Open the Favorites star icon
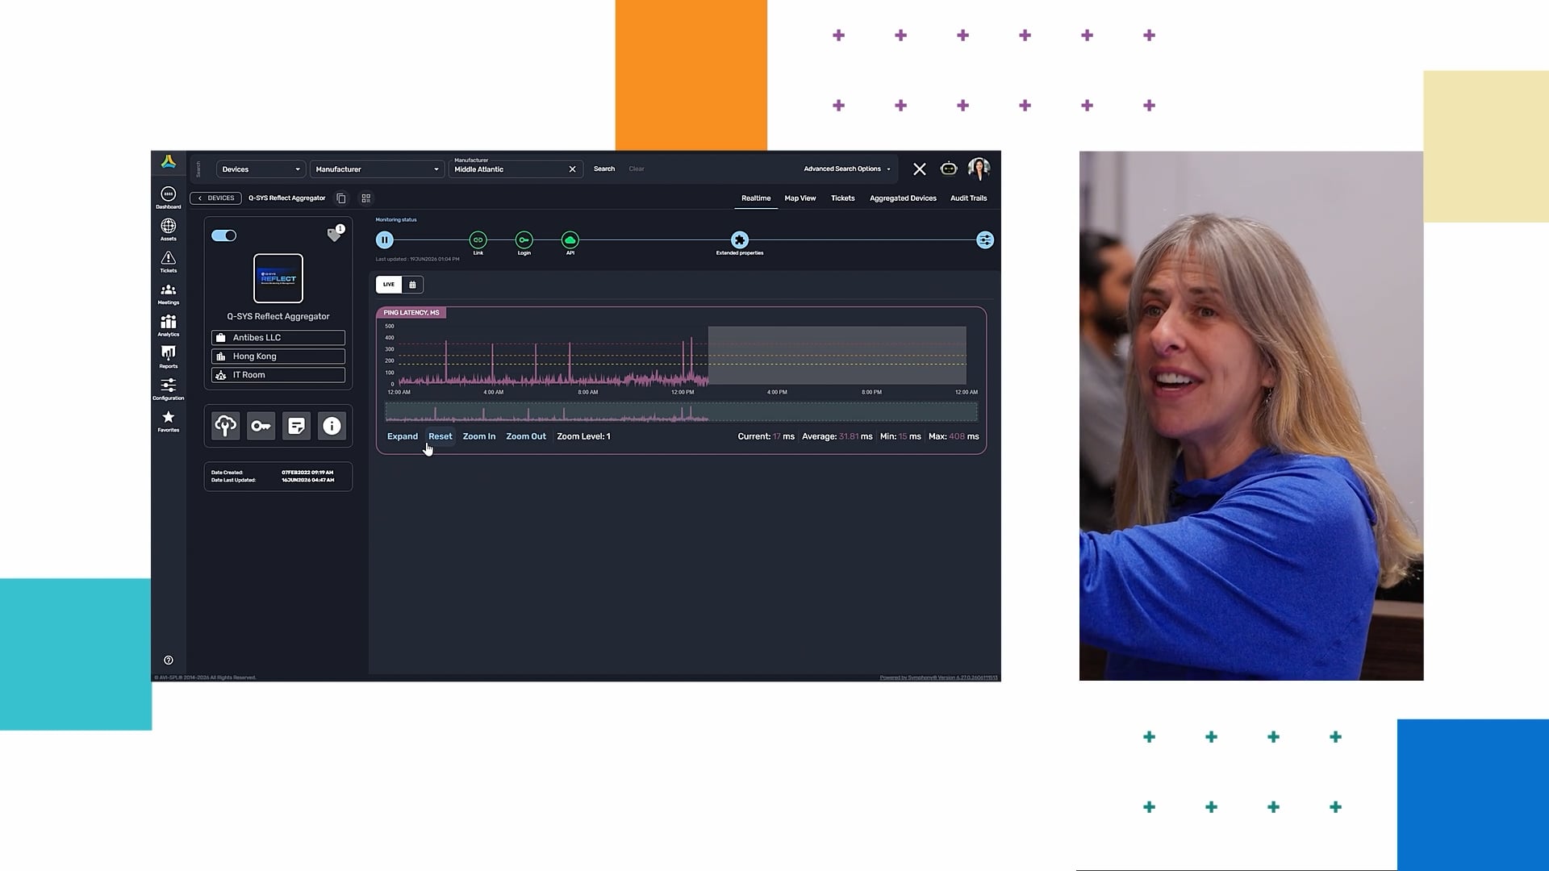Viewport: 1549px width, 871px height. [168, 421]
